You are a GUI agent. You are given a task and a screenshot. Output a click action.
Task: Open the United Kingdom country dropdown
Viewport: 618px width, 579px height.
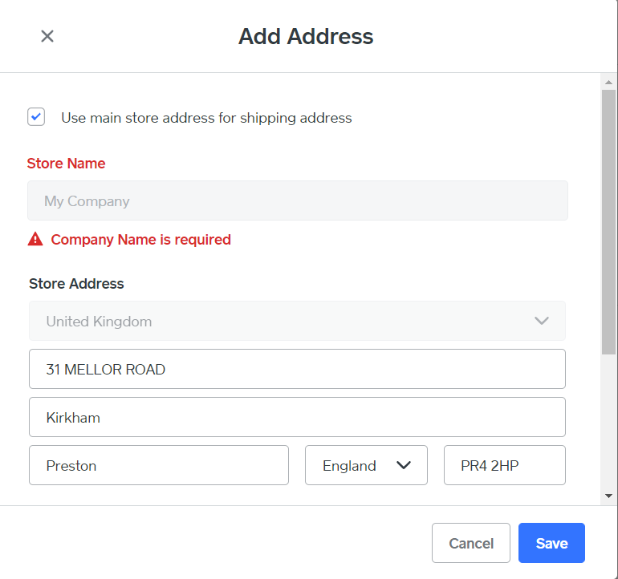[297, 321]
